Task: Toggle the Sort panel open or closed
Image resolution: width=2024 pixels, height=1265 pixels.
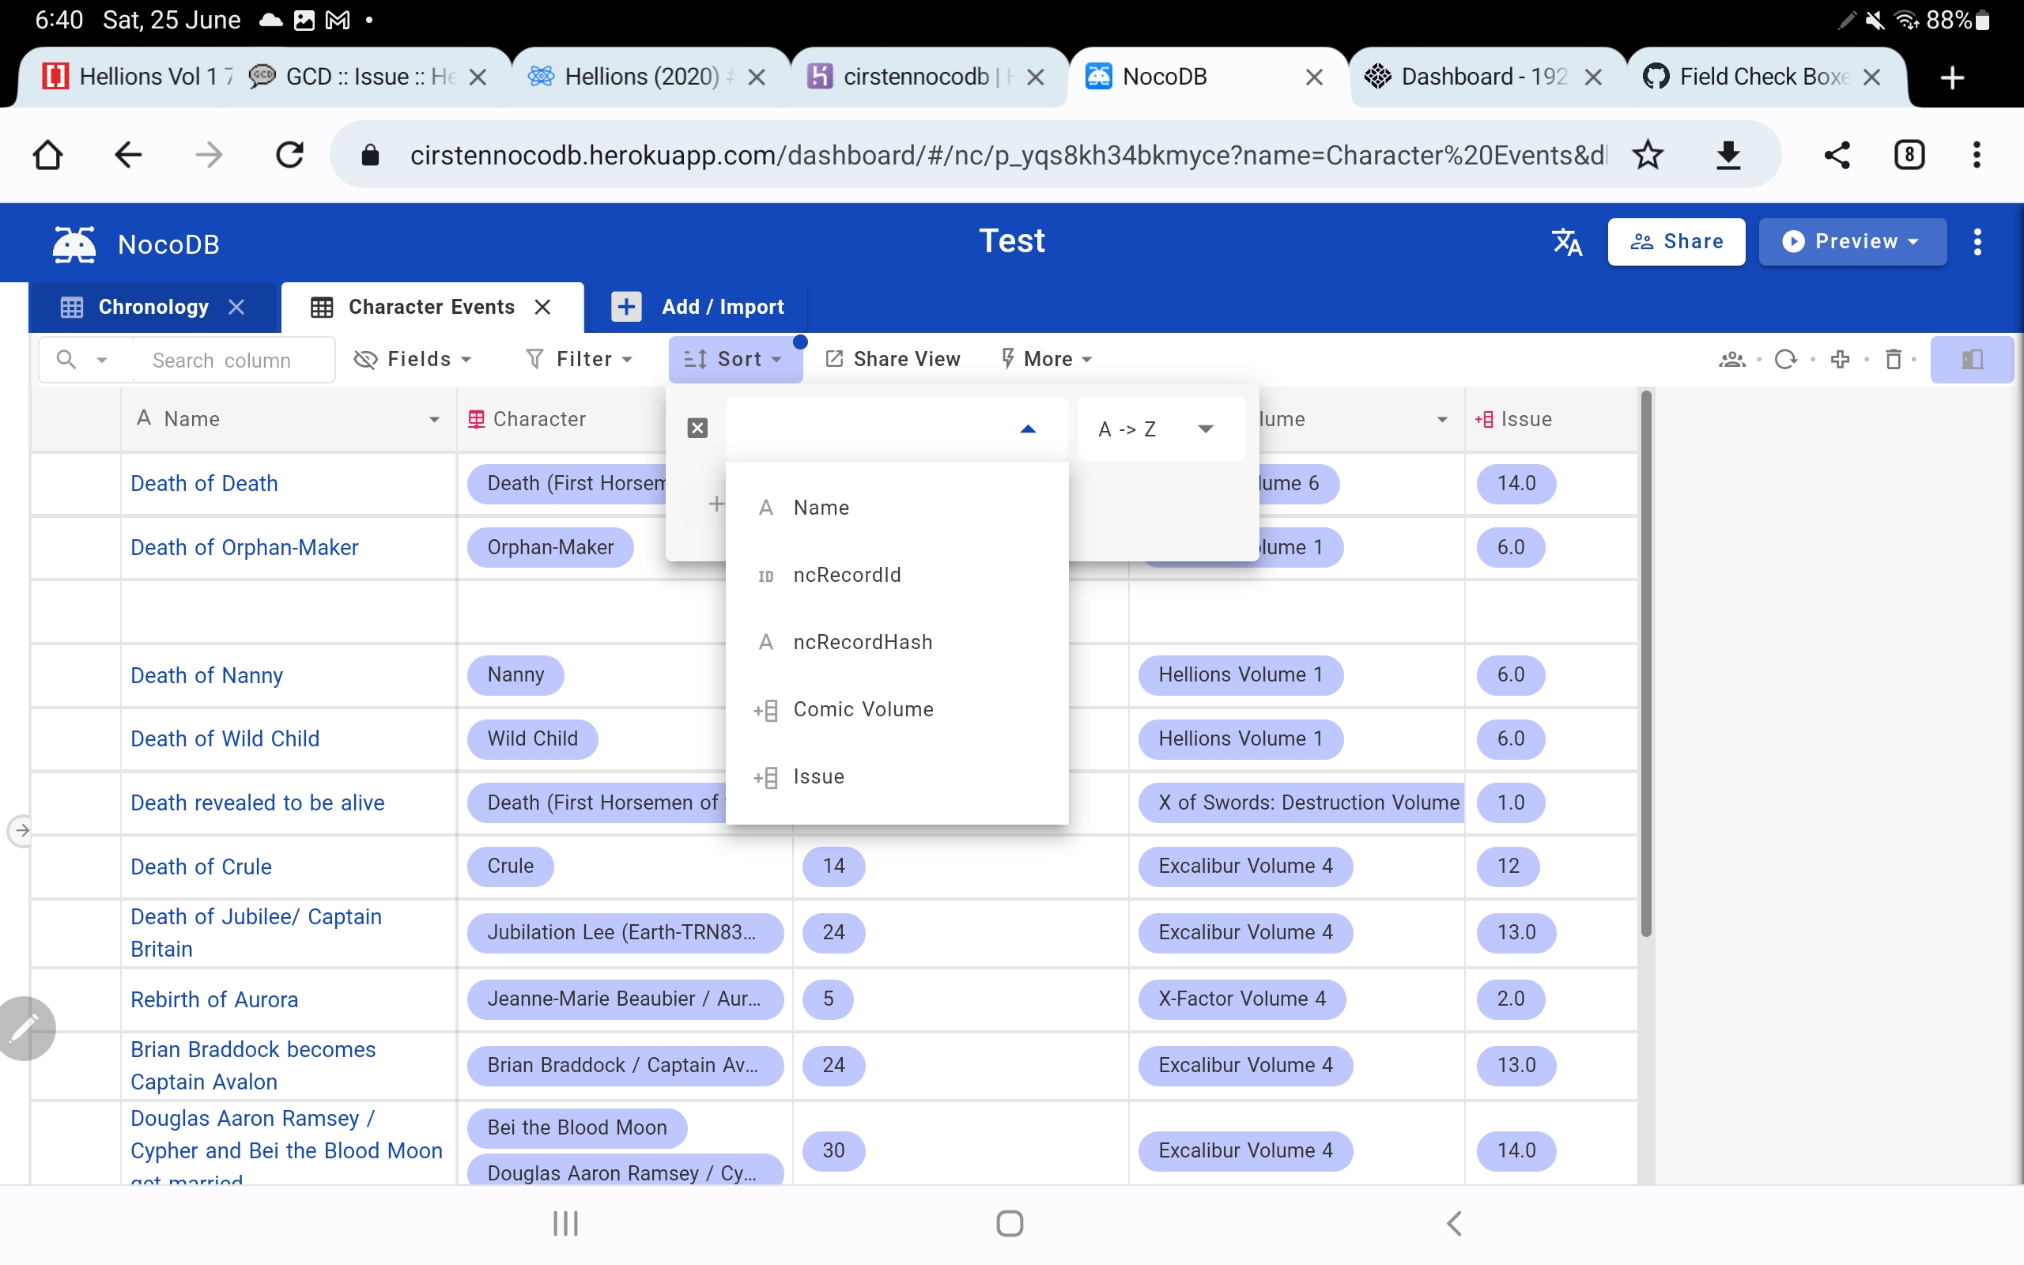Action: point(734,359)
